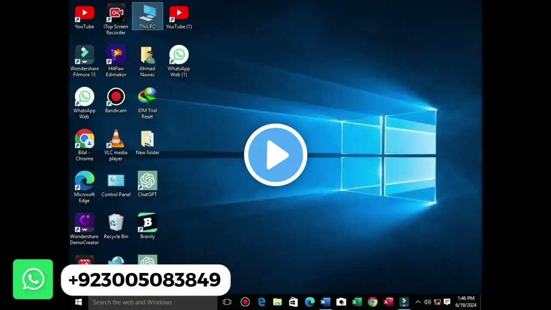Open the new Edge icon beside taskbar Word
The width and height of the screenshot is (551, 310).
(x=310, y=302)
